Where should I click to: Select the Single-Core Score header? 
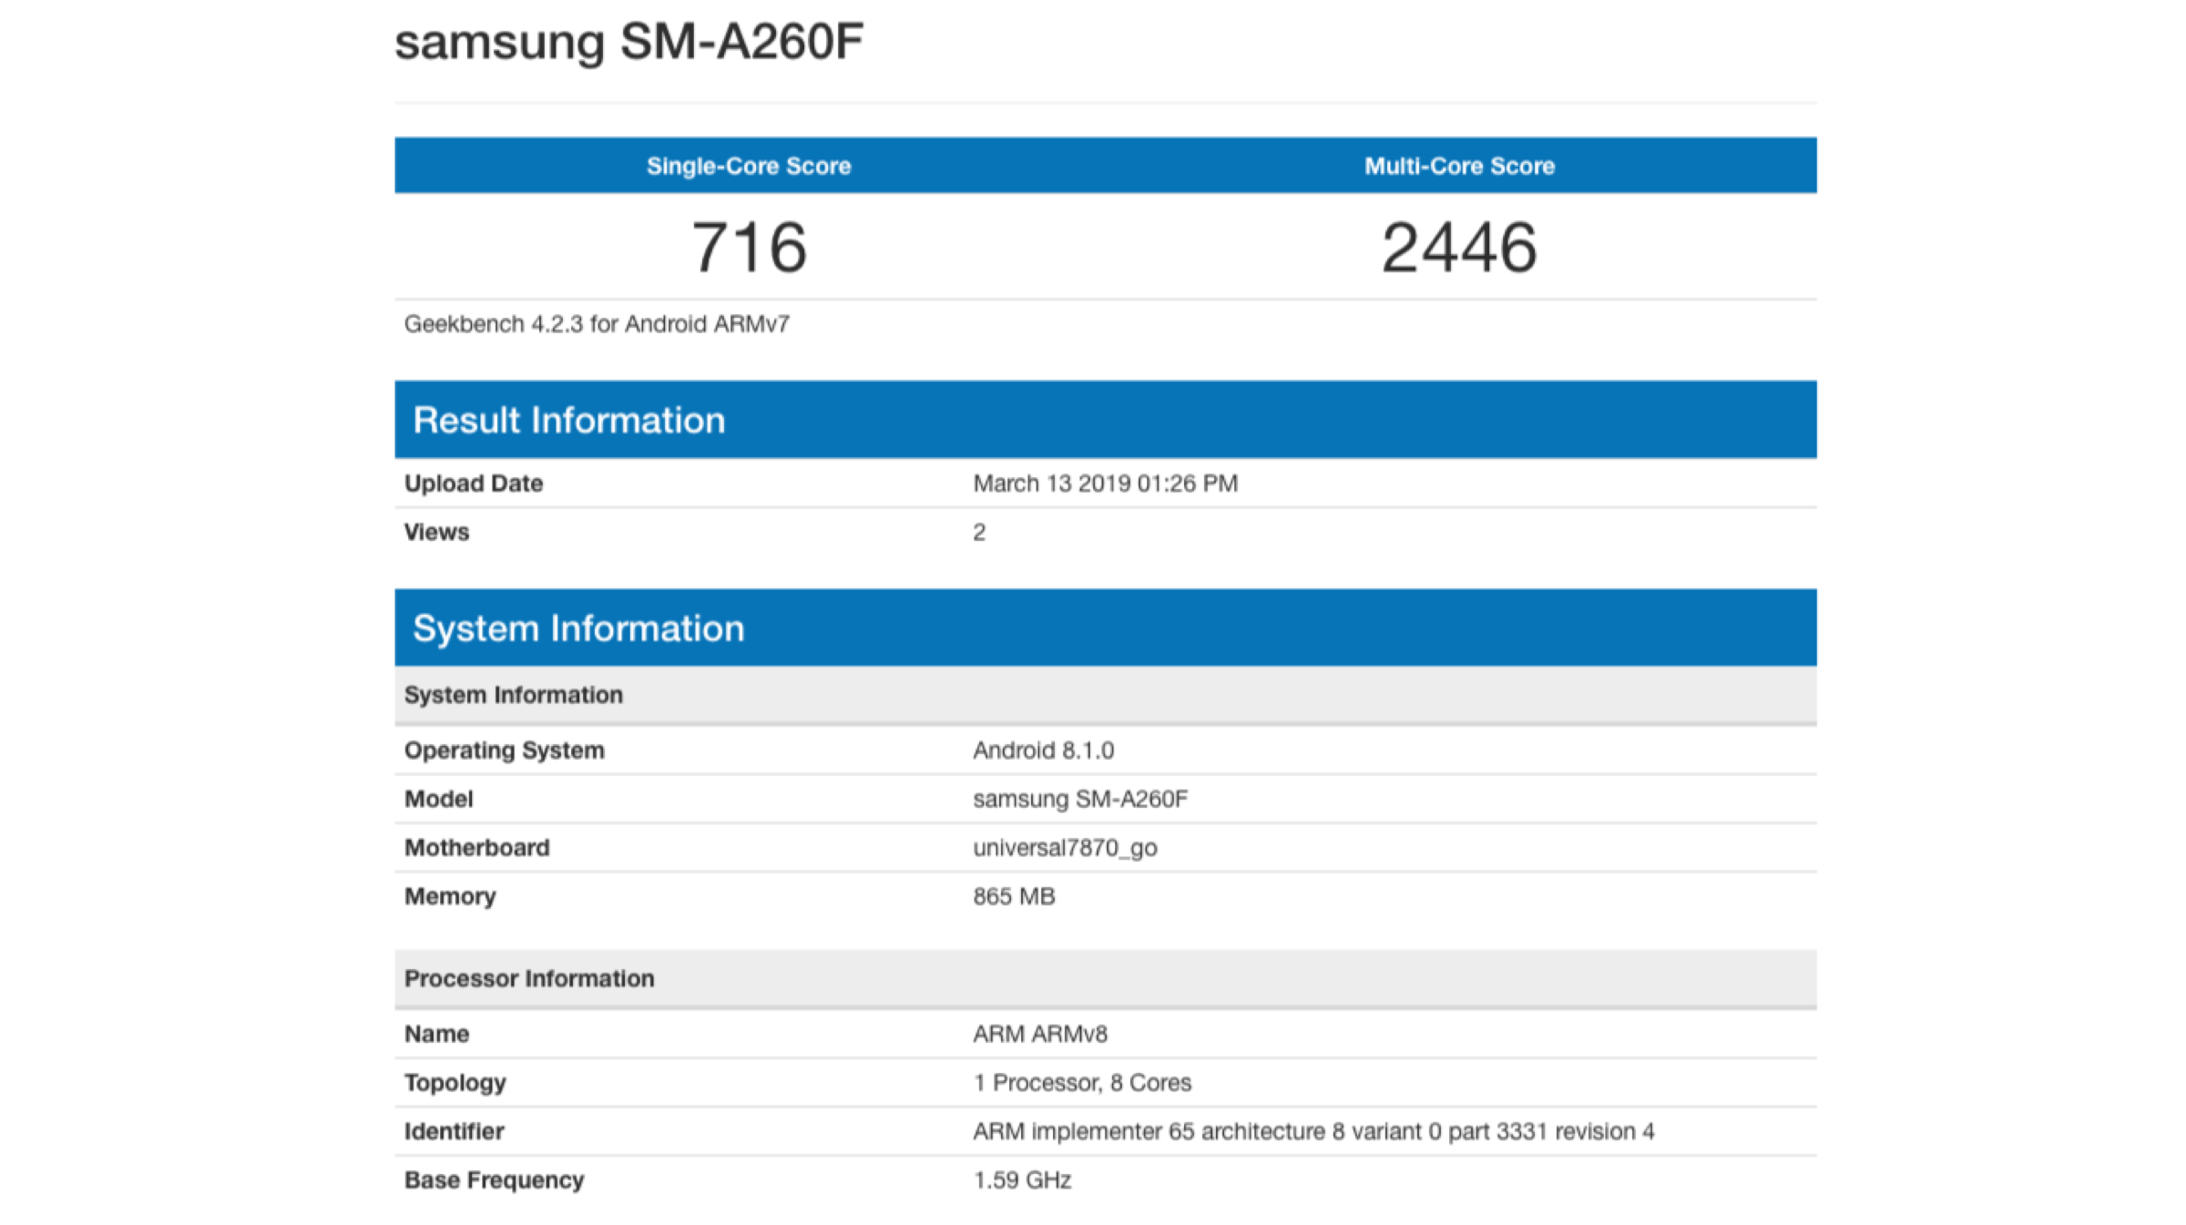[749, 166]
